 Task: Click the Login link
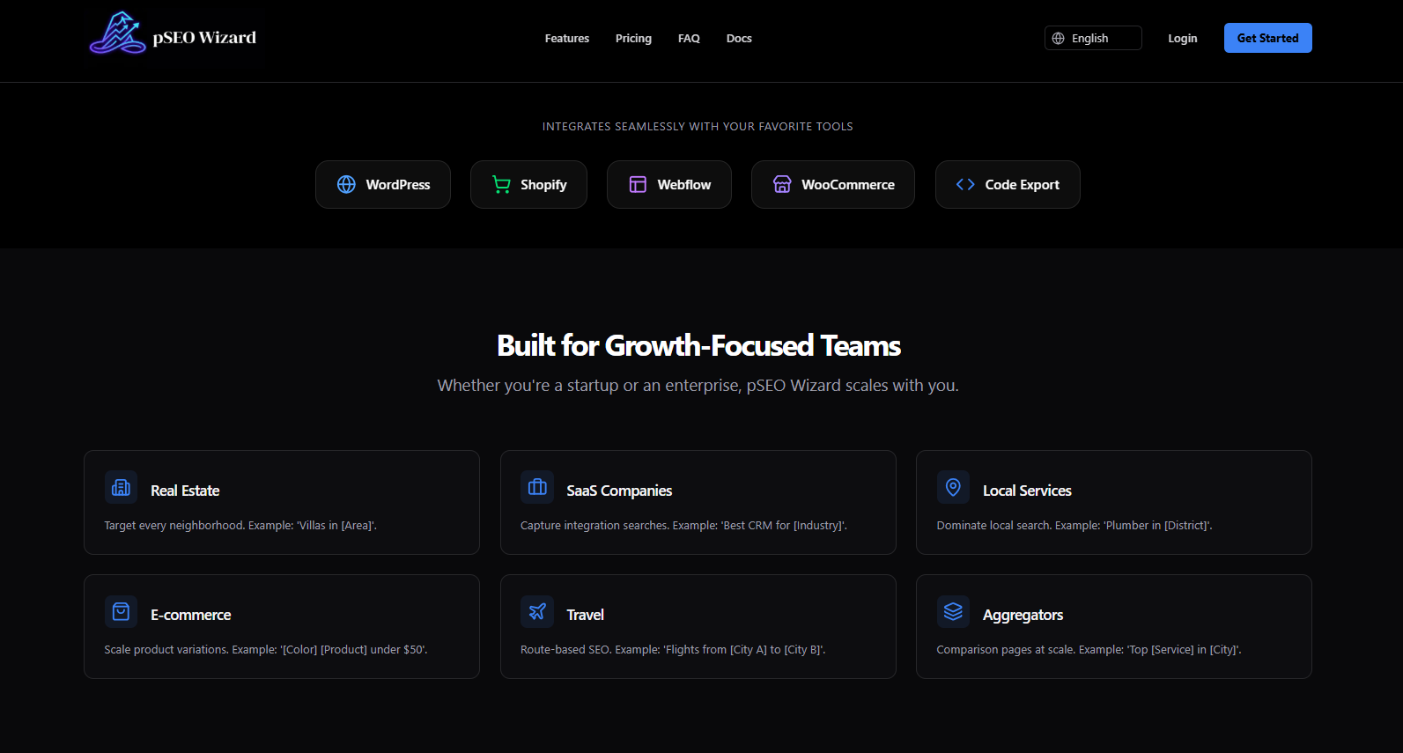coord(1182,39)
